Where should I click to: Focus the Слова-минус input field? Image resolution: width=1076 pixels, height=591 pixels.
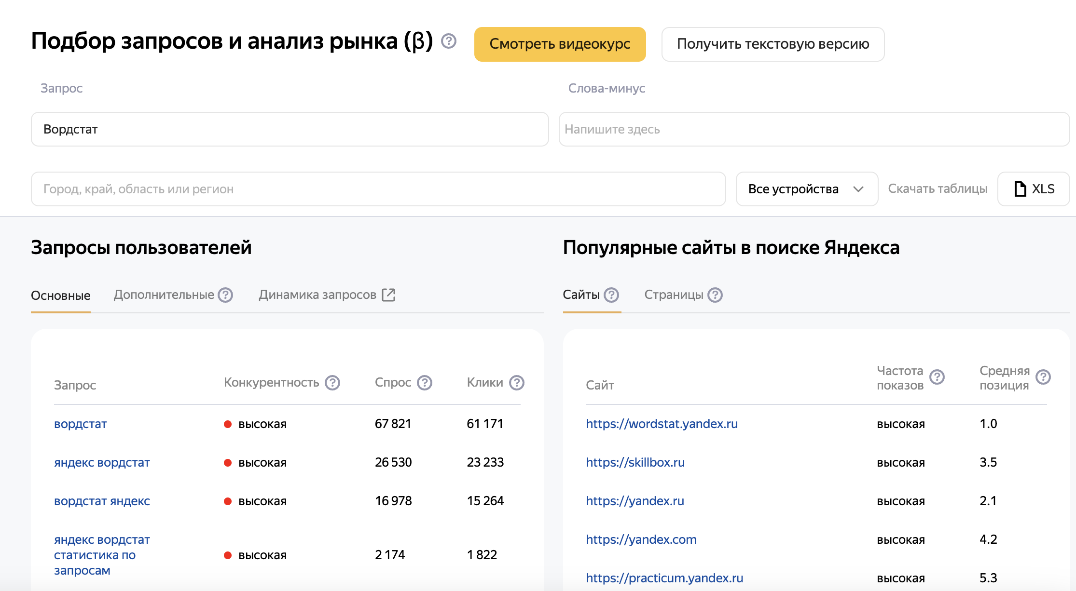(814, 129)
